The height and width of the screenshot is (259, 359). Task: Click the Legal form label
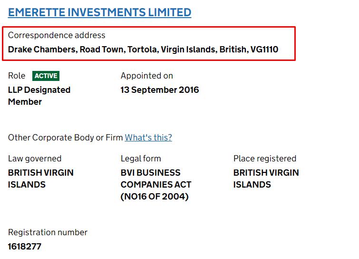pyautogui.click(x=141, y=159)
